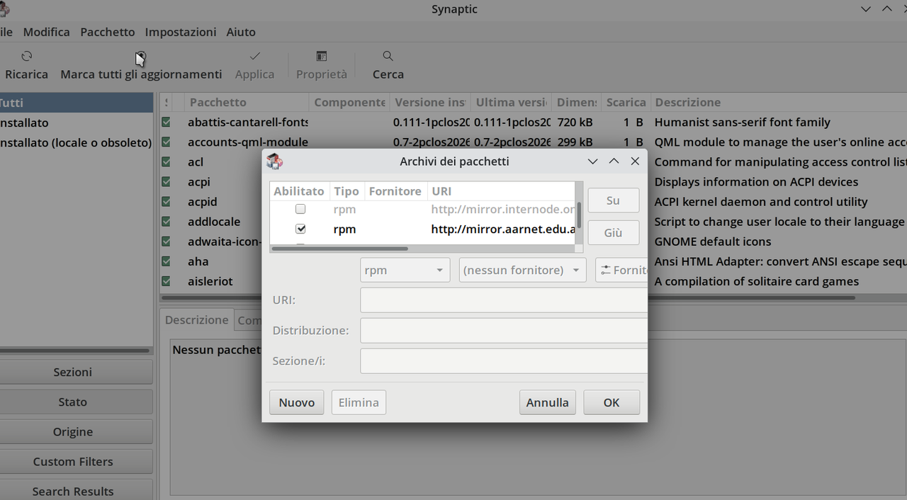This screenshot has width=907, height=500.
Task: Click the Applica checkmark icon
Action: click(x=255, y=56)
